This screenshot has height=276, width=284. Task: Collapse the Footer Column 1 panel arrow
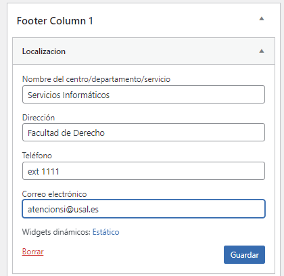click(262, 19)
